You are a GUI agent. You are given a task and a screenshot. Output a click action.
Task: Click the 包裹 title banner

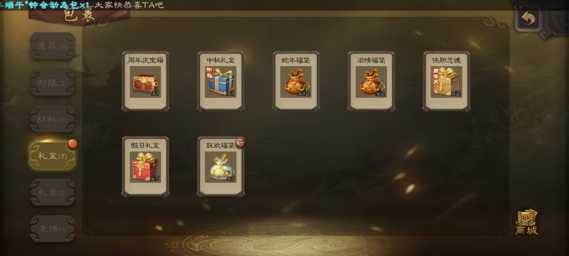(x=79, y=15)
